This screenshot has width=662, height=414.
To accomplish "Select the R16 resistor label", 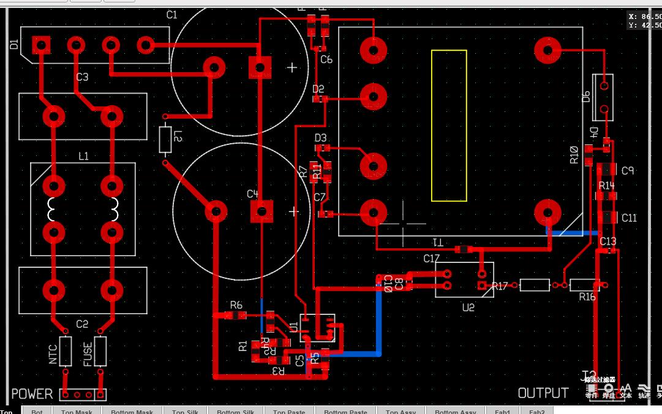I will click(x=587, y=297).
